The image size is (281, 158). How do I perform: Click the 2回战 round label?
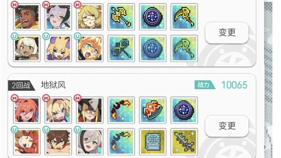21,86
